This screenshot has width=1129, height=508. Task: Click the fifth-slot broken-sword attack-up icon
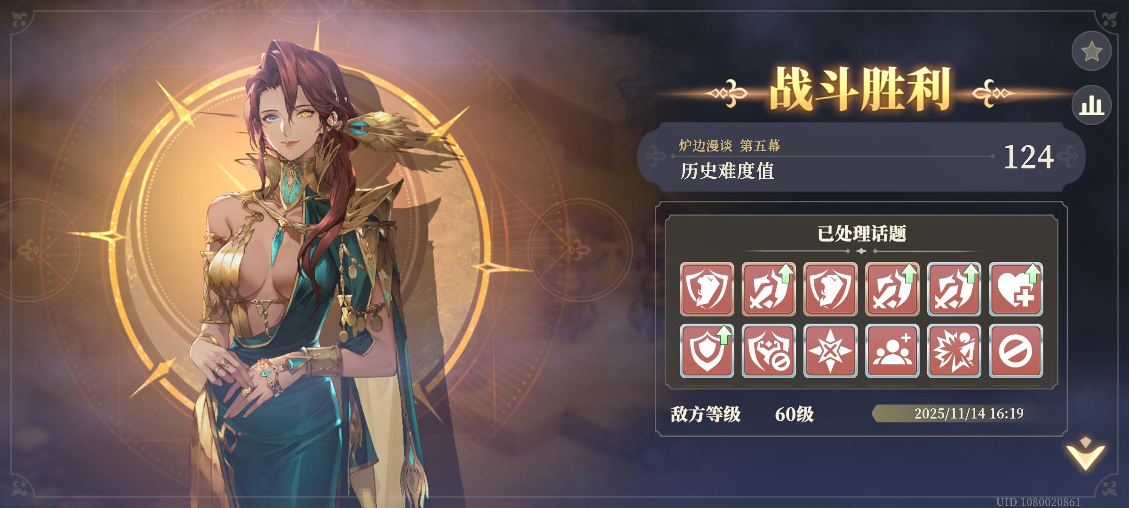[x=954, y=289]
